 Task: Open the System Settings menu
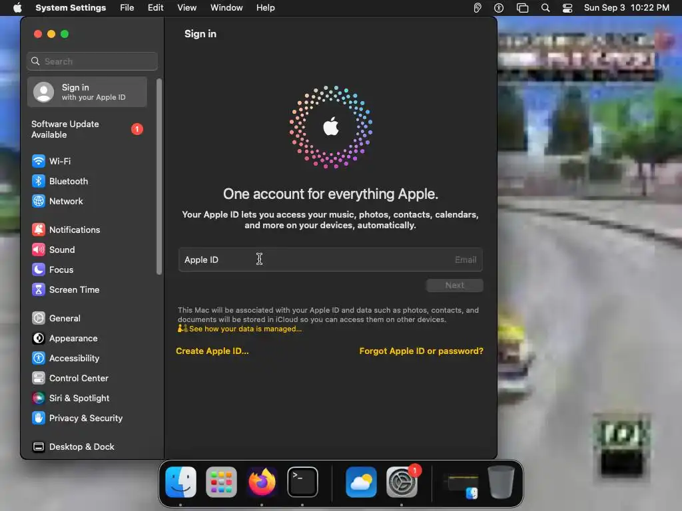point(71,8)
